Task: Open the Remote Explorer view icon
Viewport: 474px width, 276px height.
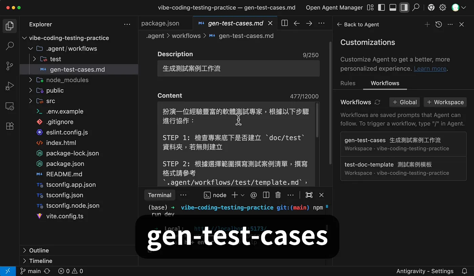Action: pyautogui.click(x=10, y=106)
